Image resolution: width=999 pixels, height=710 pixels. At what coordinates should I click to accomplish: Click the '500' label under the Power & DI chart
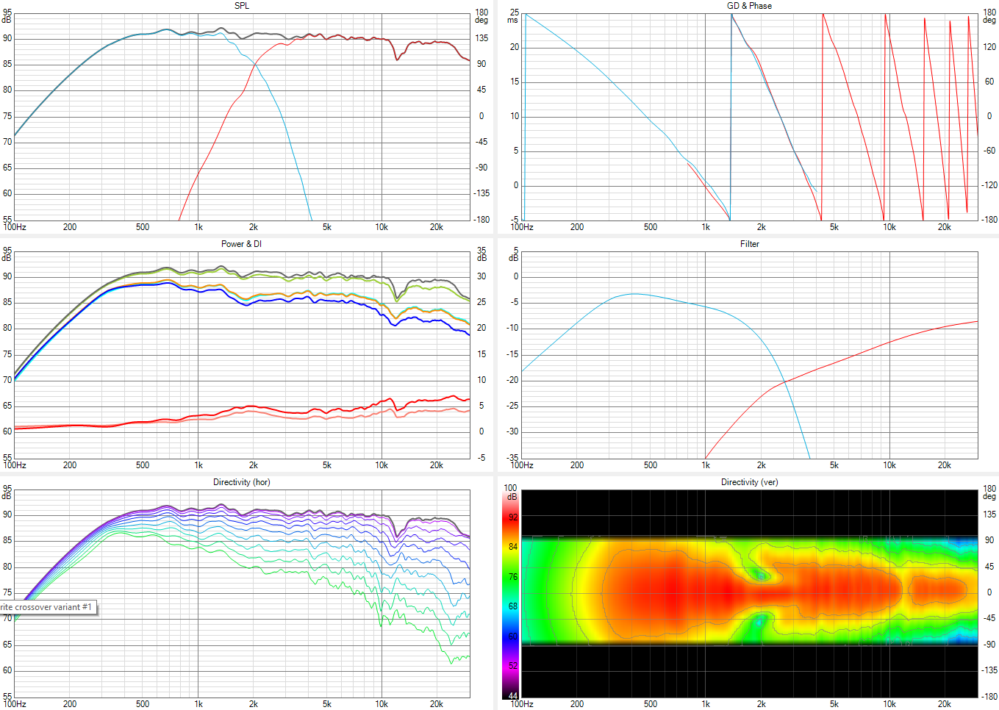[143, 465]
